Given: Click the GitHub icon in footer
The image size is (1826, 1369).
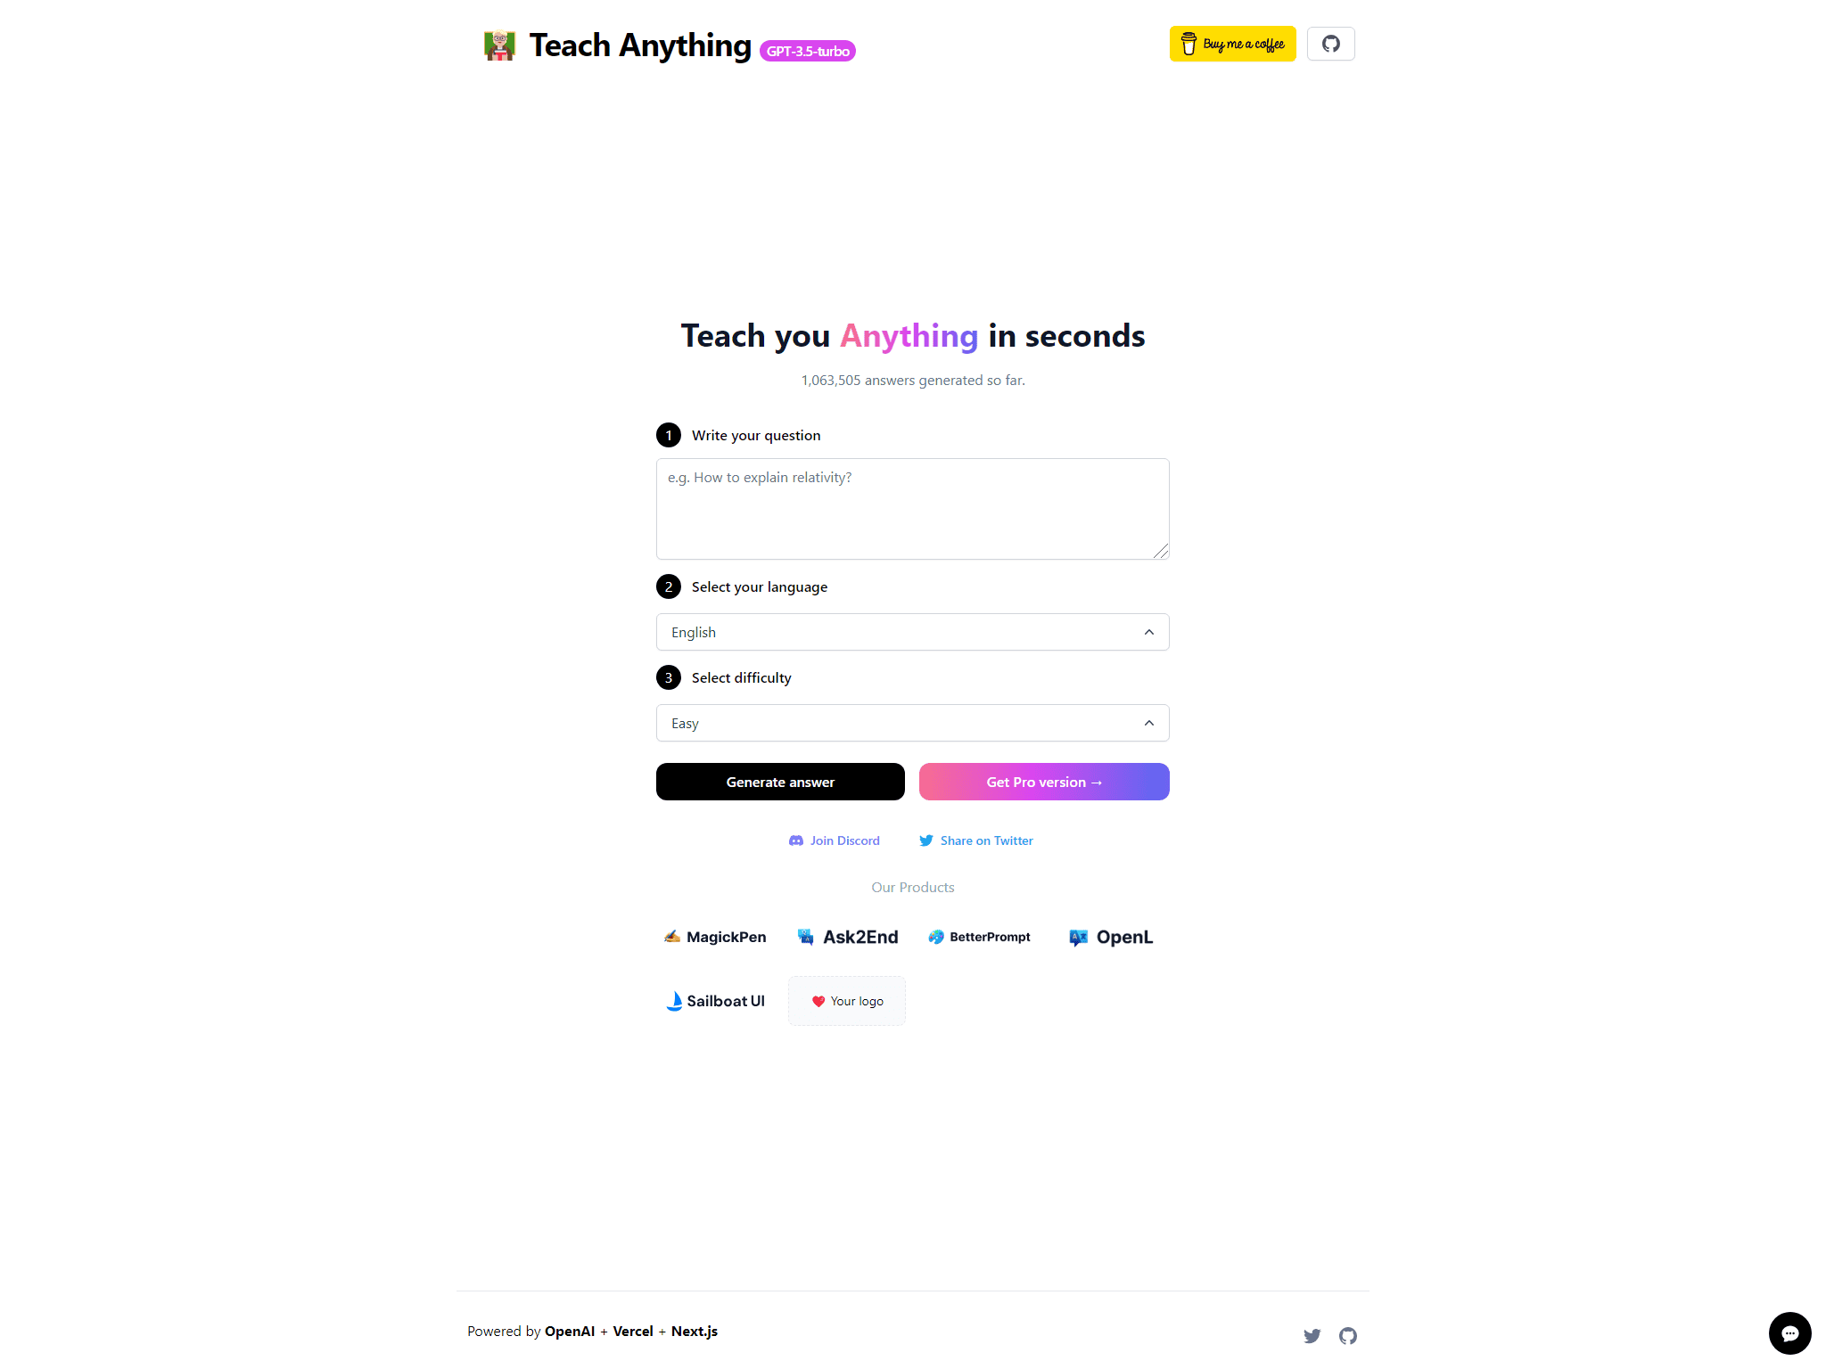Looking at the screenshot, I should (x=1348, y=1335).
